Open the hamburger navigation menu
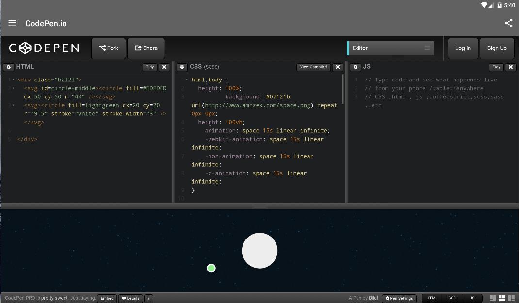This screenshot has width=519, height=303. [x=12, y=23]
